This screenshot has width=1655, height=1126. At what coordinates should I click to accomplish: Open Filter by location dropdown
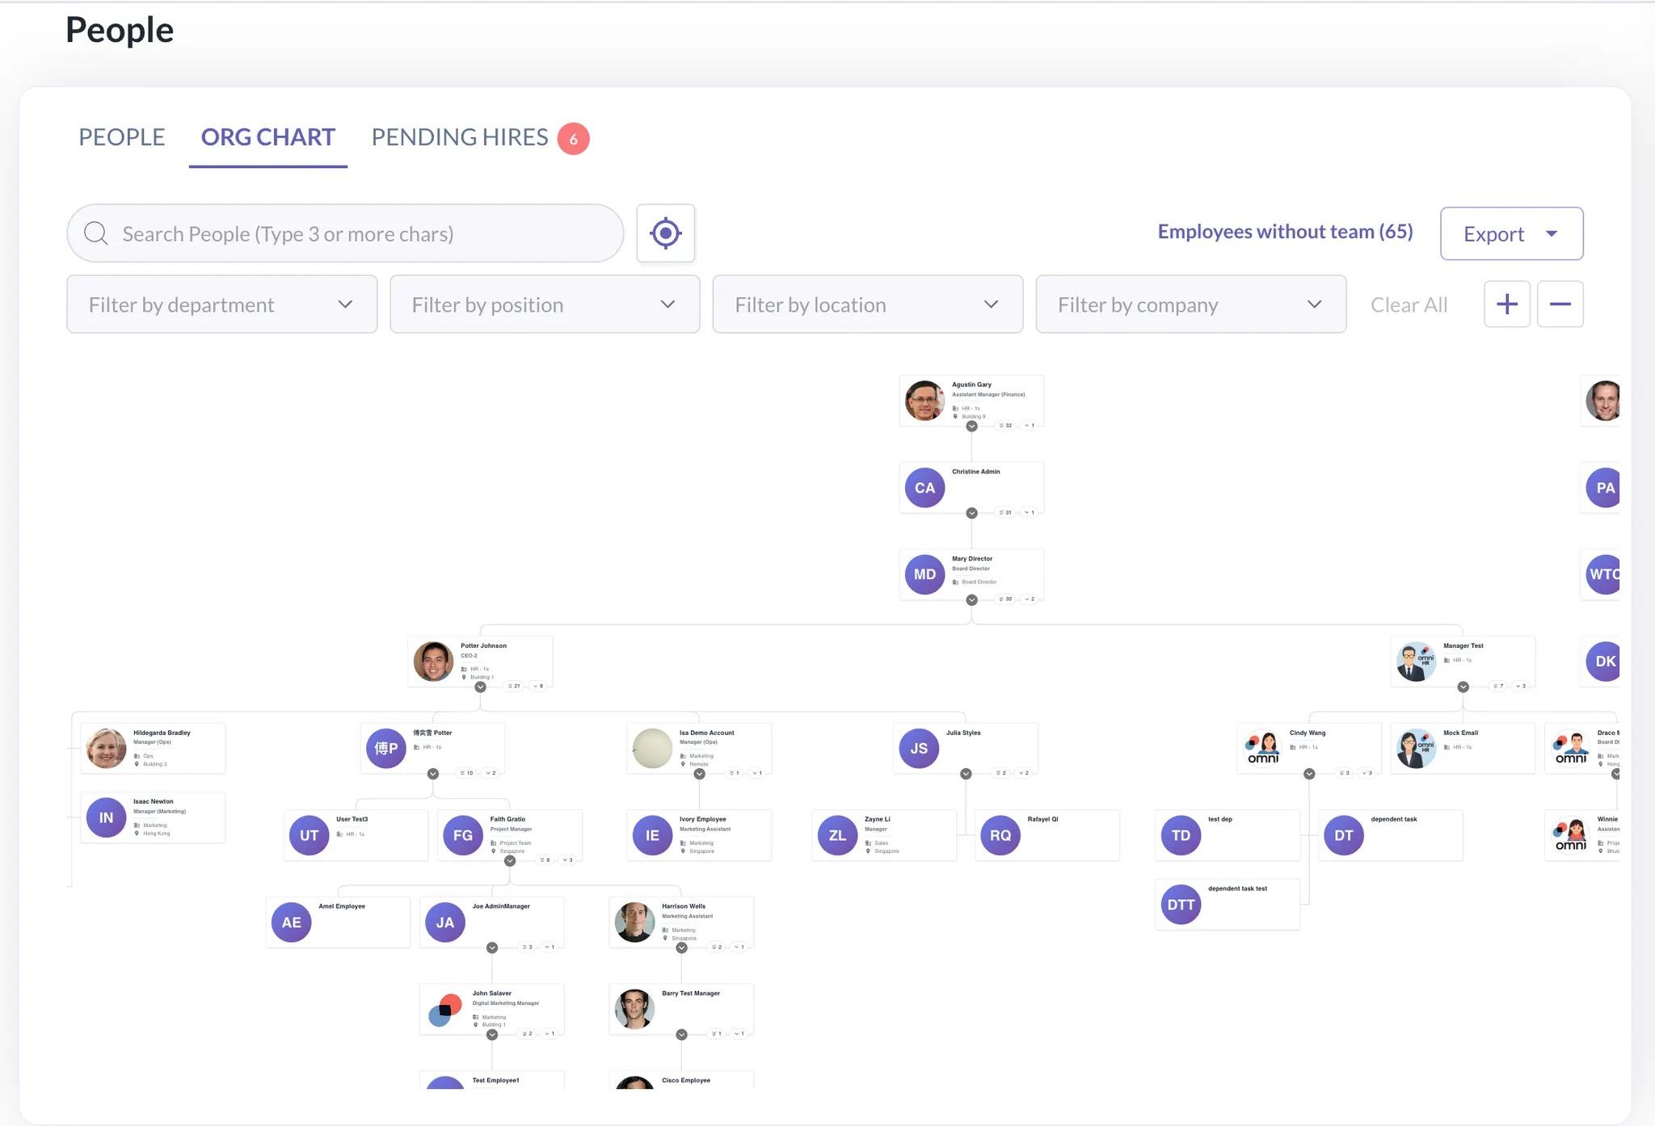[867, 305]
